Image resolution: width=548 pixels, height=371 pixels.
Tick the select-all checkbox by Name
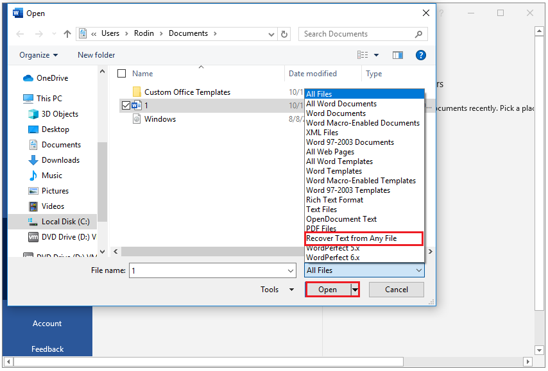tap(122, 74)
